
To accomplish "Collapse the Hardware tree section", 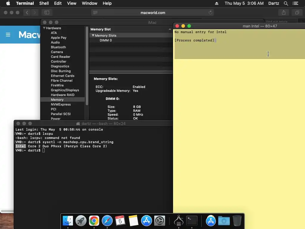I will 44,28.
